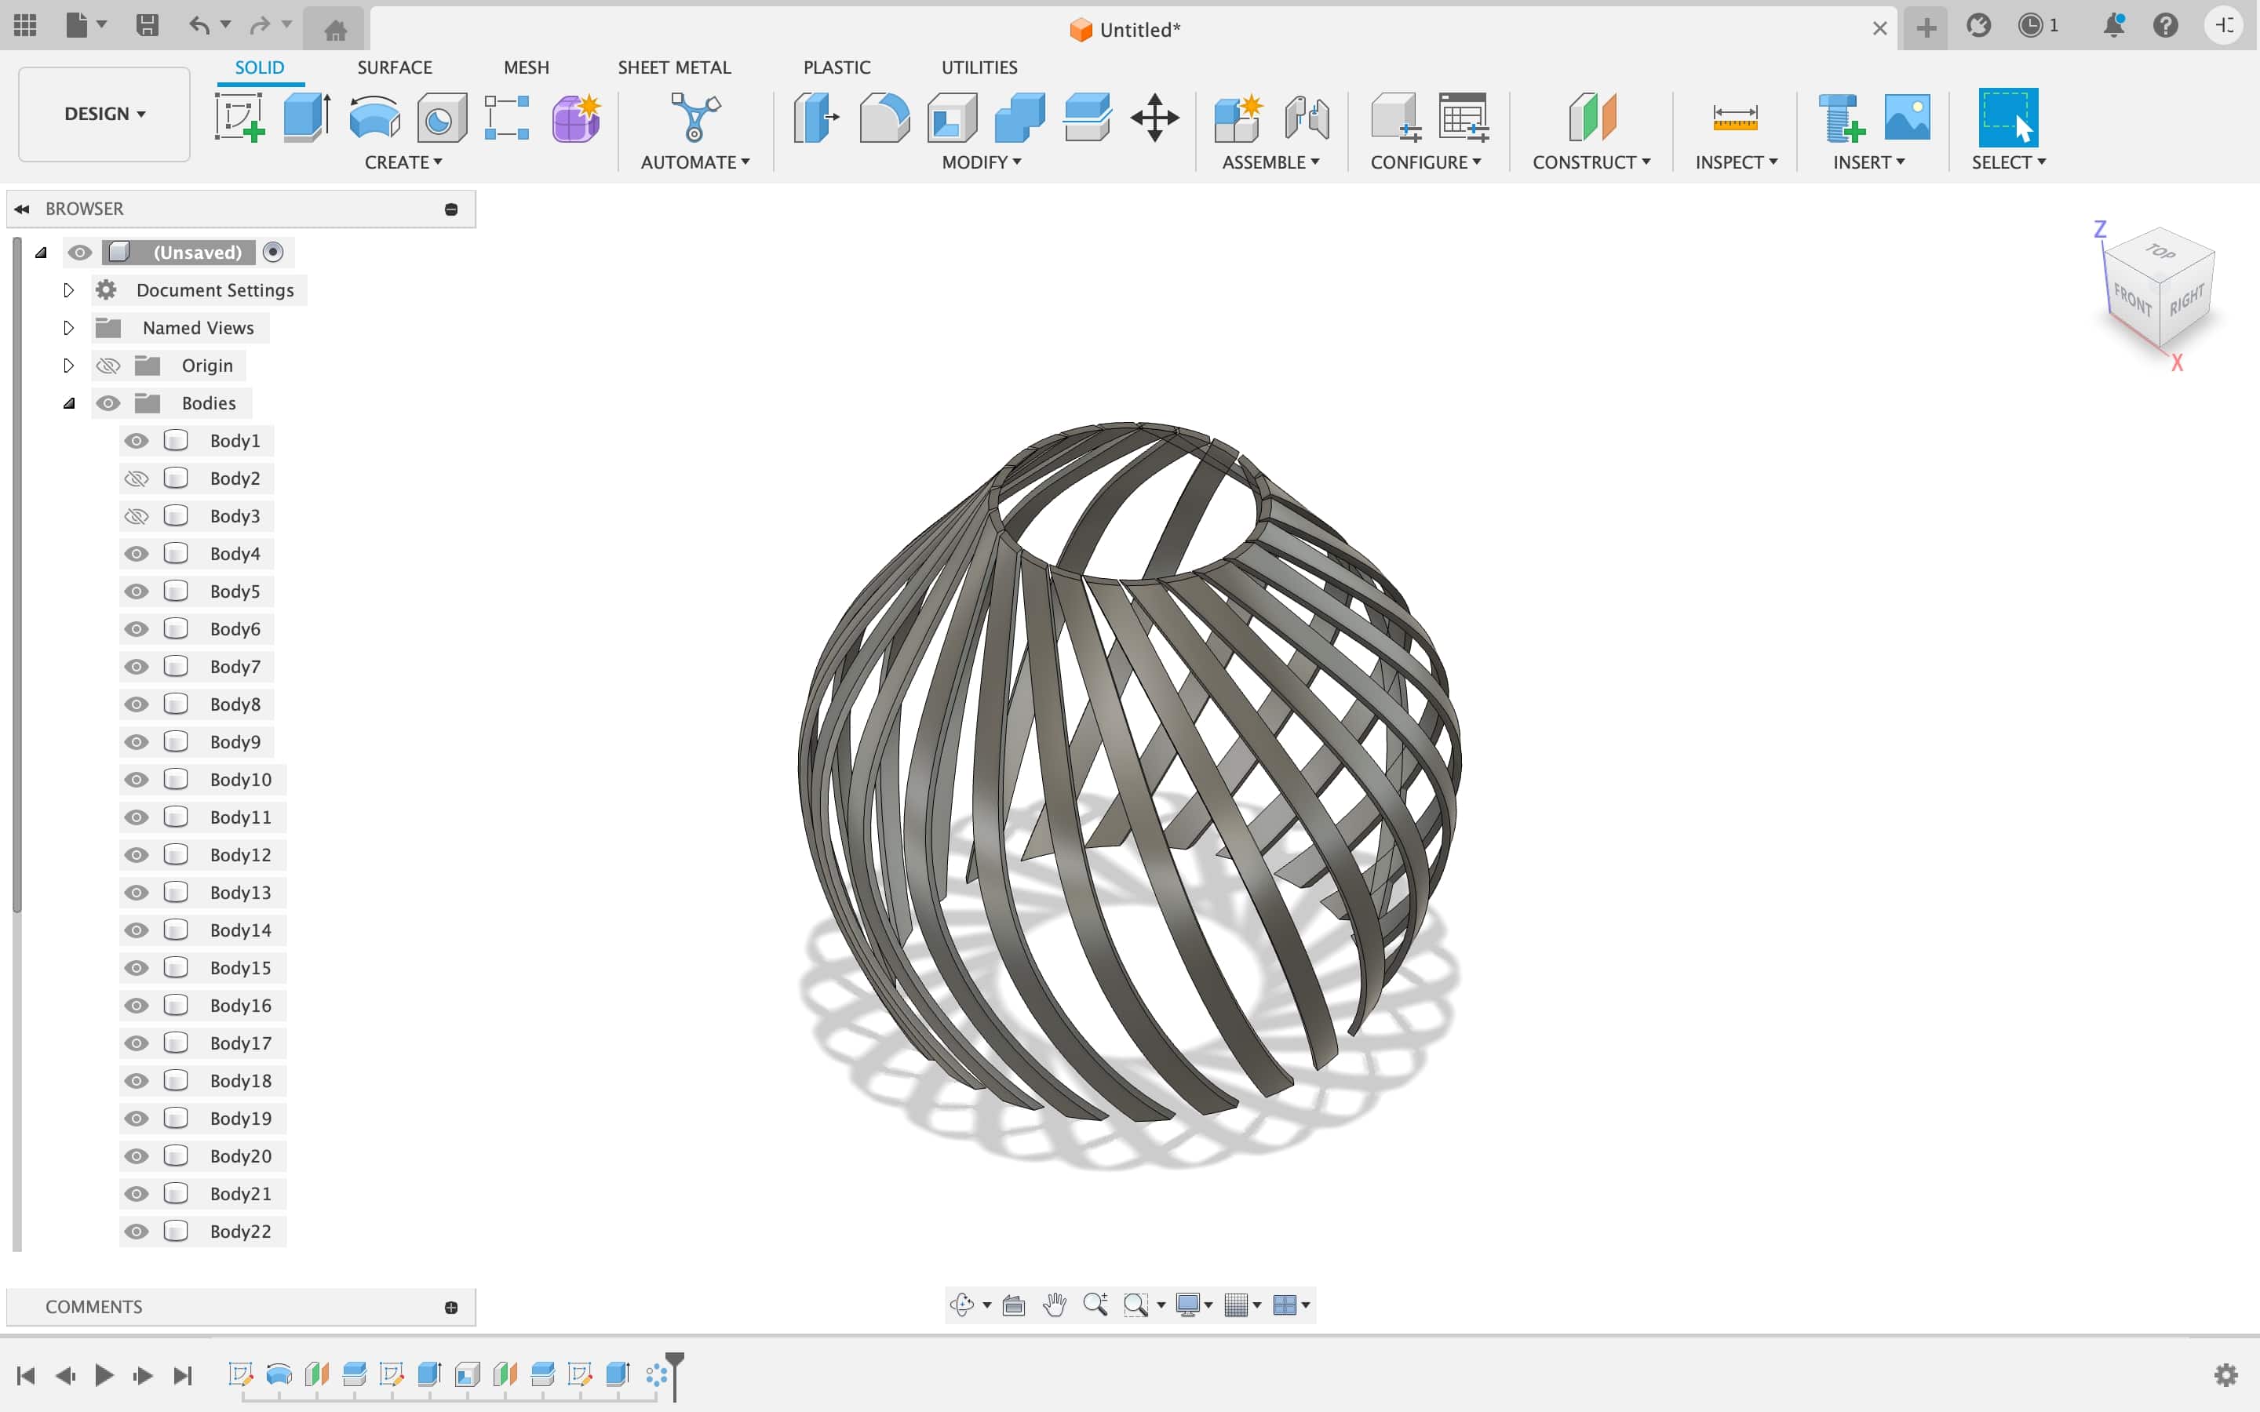Switch to the SURFACE tab

tap(394, 67)
